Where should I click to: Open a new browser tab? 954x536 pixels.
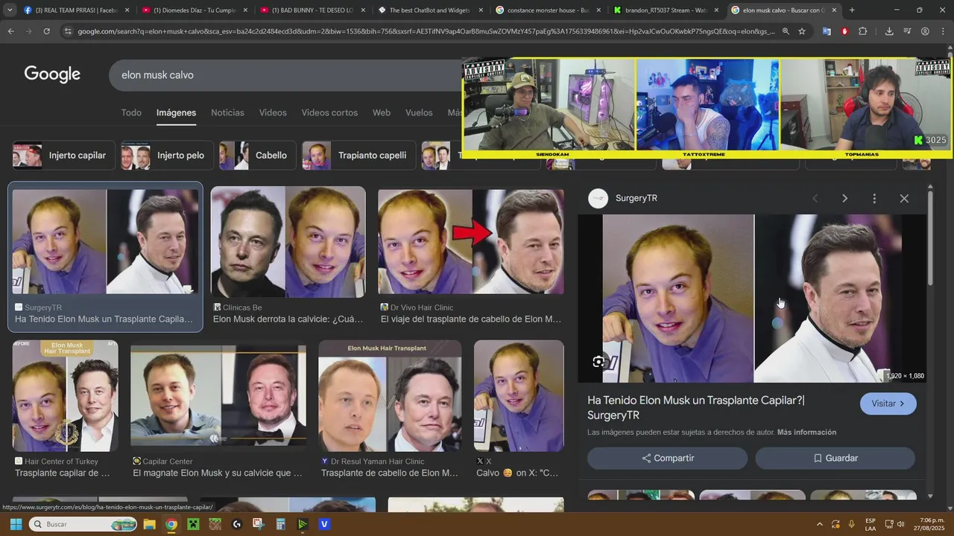[x=852, y=10]
